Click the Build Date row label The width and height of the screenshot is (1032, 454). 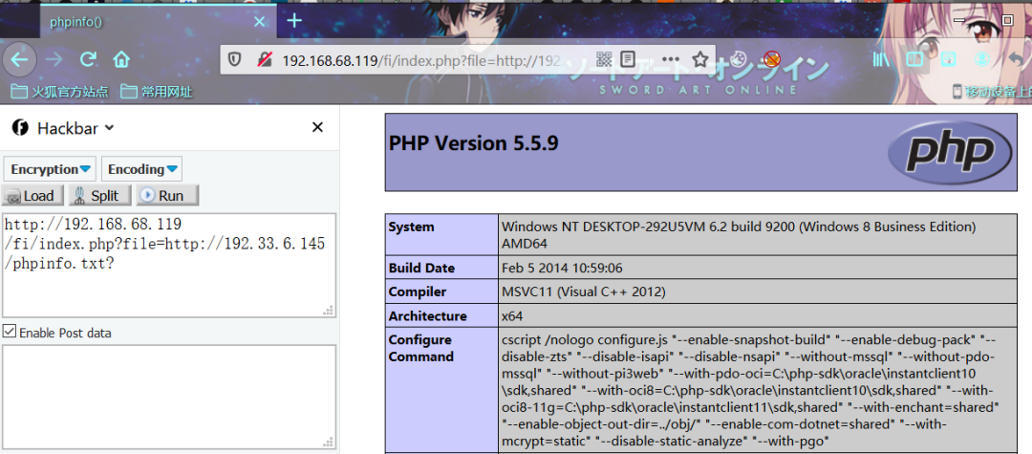pyautogui.click(x=421, y=268)
